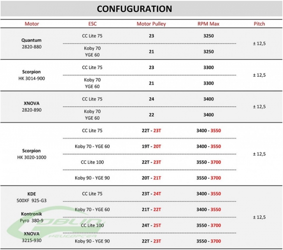Click the XNOVA 2820-890 motor entry
The width and height of the screenshot is (283, 250).
point(32,107)
